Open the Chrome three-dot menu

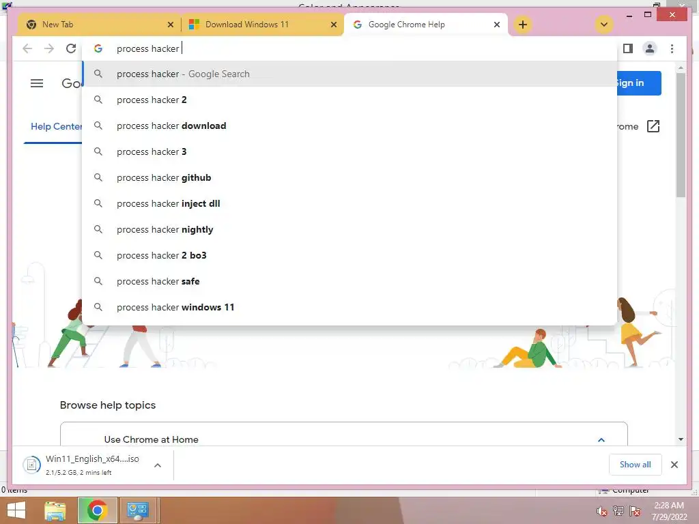tap(672, 48)
